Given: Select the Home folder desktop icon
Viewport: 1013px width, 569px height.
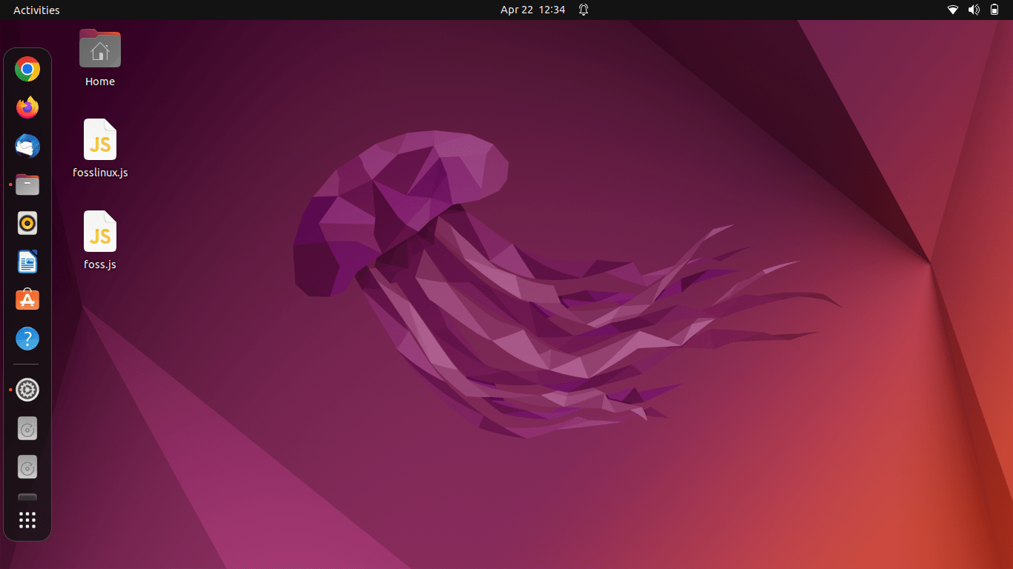Looking at the screenshot, I should click(x=100, y=59).
